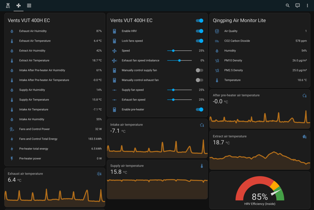Click the thermometer icon on Supply air temperature graph
The height and width of the screenshot is (210, 314).
point(202,166)
